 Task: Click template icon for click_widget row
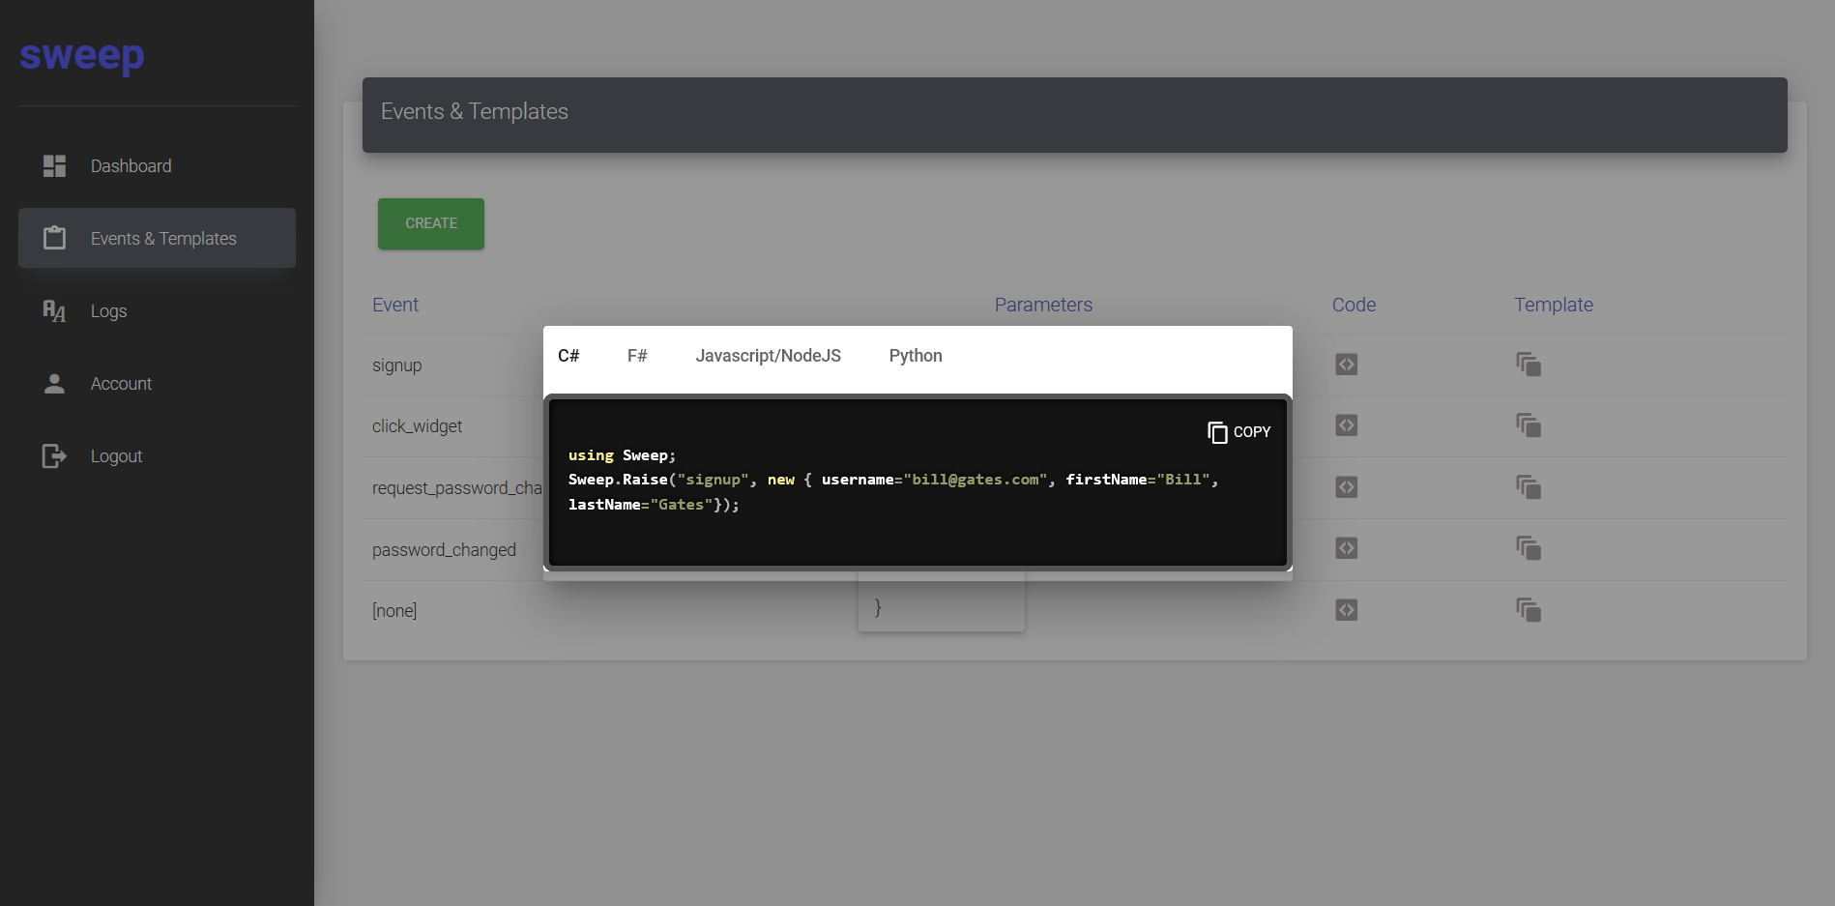[1528, 425]
